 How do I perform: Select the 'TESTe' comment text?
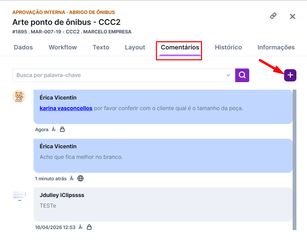pos(48,206)
